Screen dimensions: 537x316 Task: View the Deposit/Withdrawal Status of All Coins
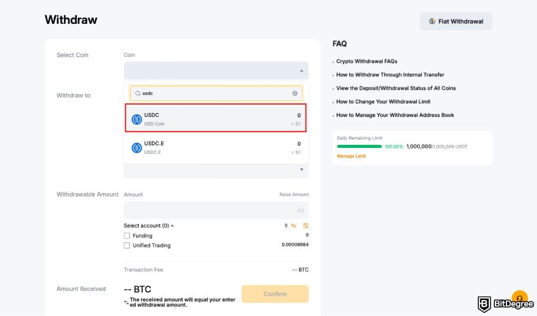click(x=396, y=88)
